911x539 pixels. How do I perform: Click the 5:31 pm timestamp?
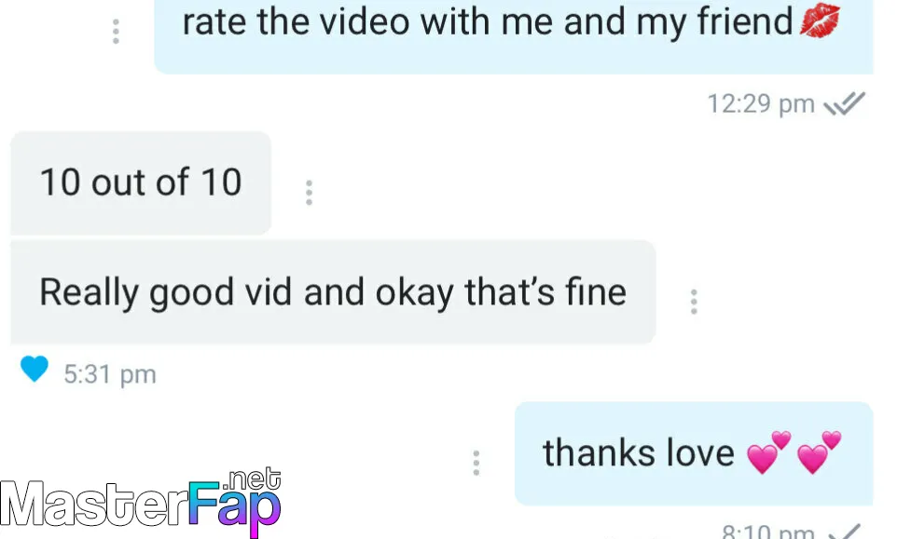(x=110, y=374)
